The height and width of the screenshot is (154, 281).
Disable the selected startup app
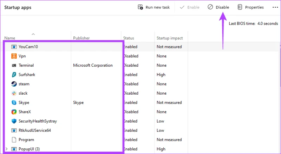[218, 7]
